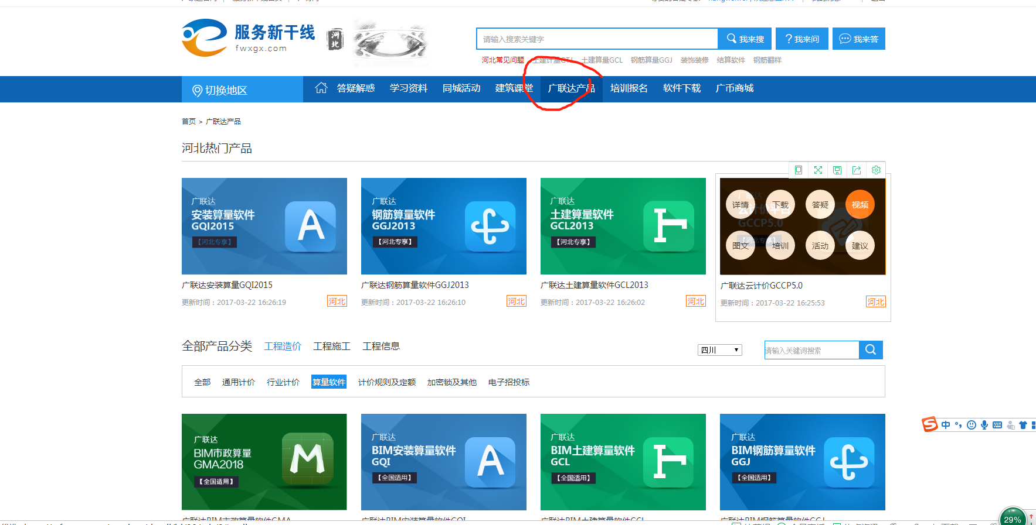
Task: Open the BIM市政算量 GMA2018 thumbnail
Action: (x=264, y=462)
